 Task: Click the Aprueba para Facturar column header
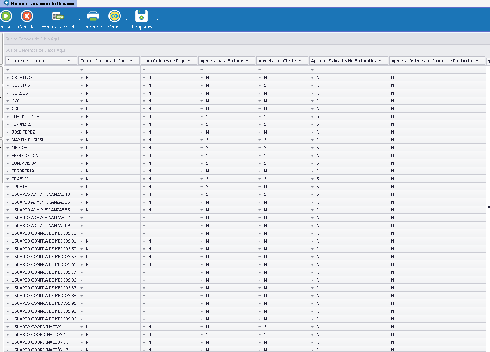[x=221, y=61]
